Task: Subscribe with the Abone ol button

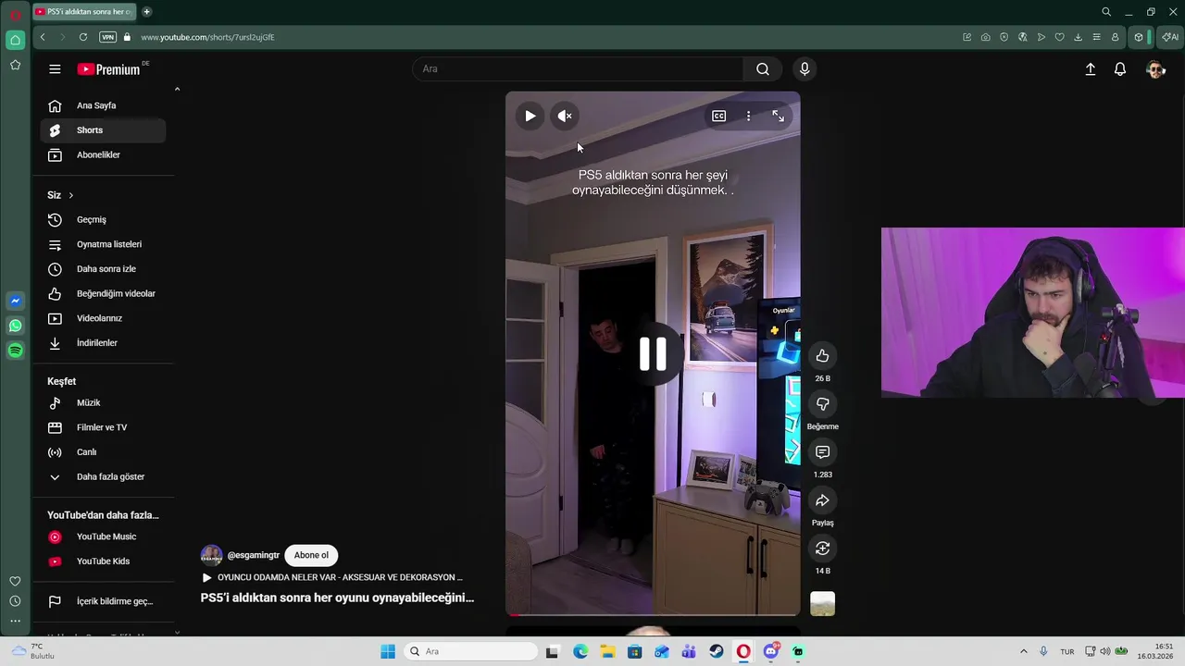Action: [x=311, y=555]
